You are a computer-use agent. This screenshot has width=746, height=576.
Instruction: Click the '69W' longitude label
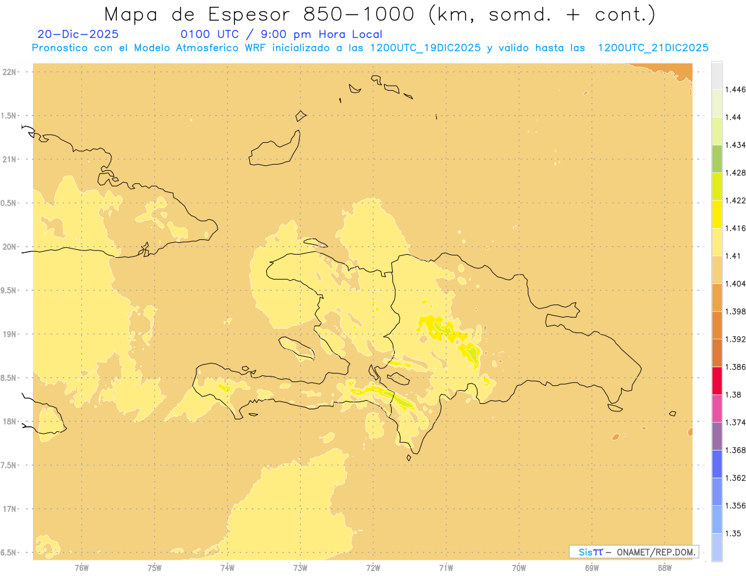592,568
